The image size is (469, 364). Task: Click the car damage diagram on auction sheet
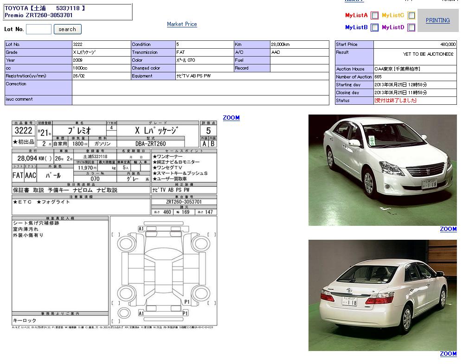(163, 271)
